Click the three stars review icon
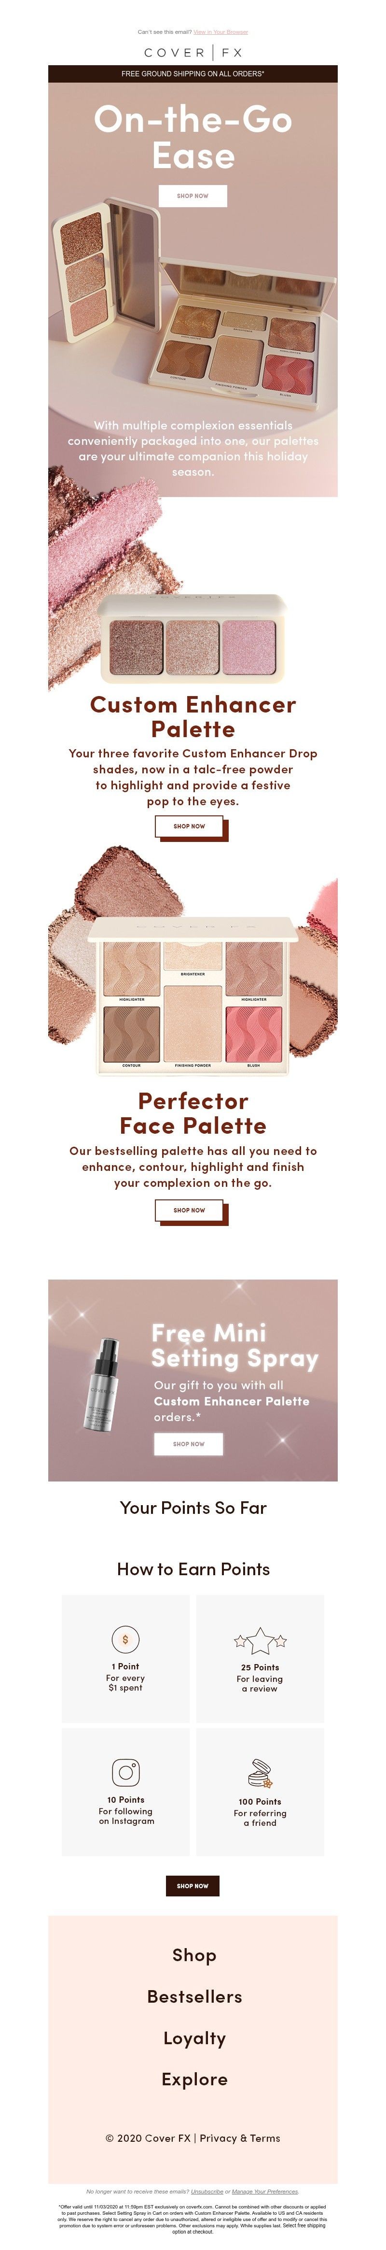Viewport: 386px width, 2250px height. [260, 1640]
